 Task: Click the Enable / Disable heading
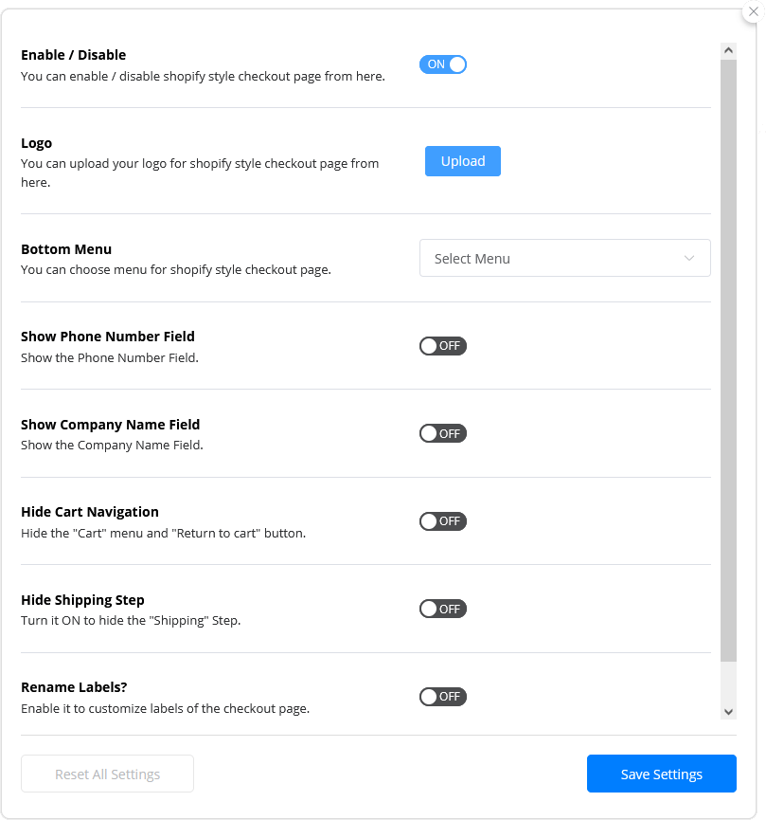coord(73,54)
